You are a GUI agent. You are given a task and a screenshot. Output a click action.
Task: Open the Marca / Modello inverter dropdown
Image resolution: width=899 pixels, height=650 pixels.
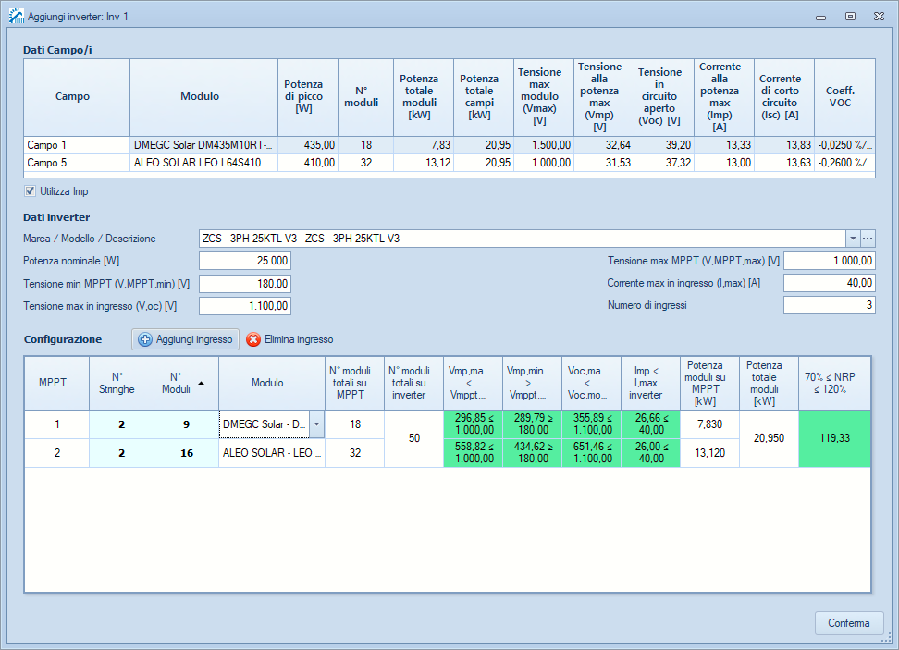853,238
